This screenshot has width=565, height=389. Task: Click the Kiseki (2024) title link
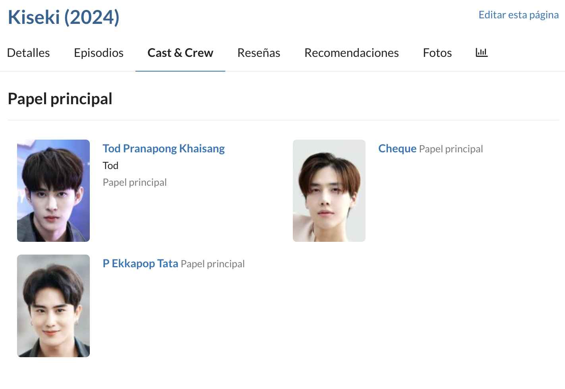(x=64, y=18)
